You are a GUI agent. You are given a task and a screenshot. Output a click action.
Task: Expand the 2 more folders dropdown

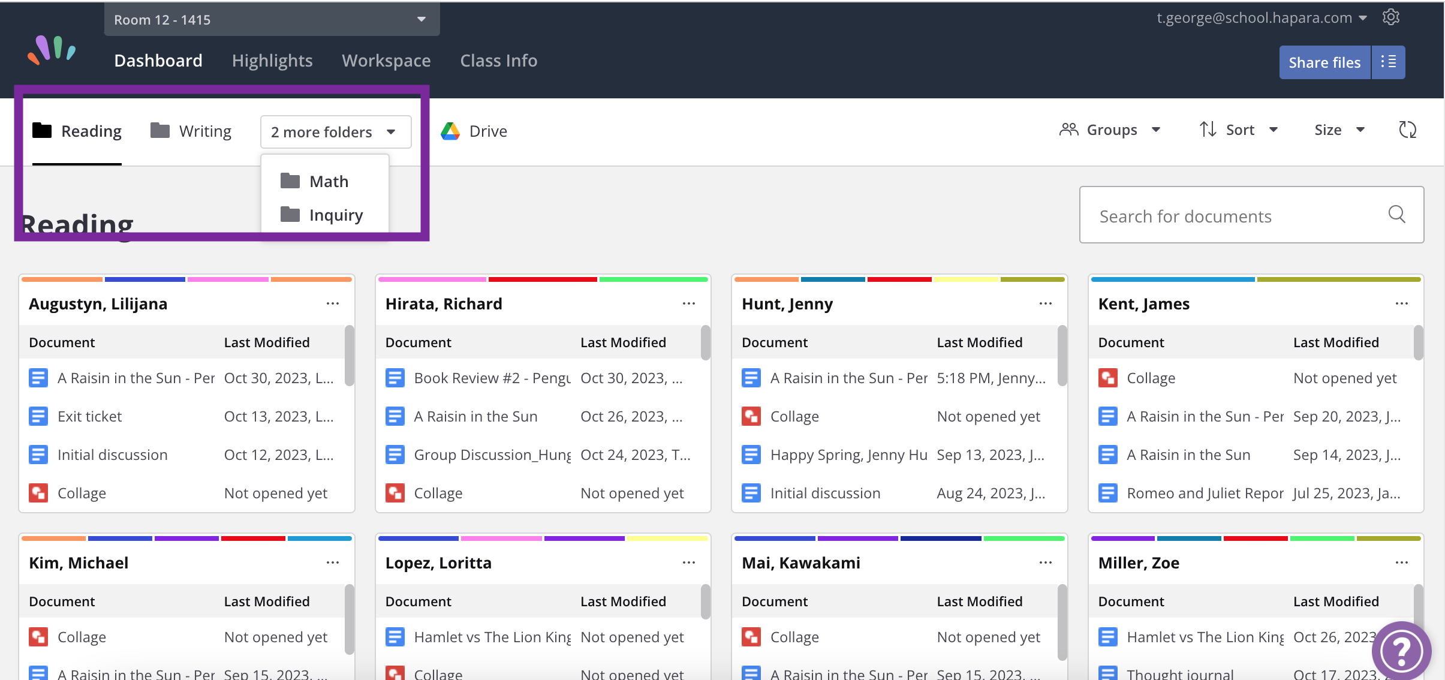tap(334, 131)
